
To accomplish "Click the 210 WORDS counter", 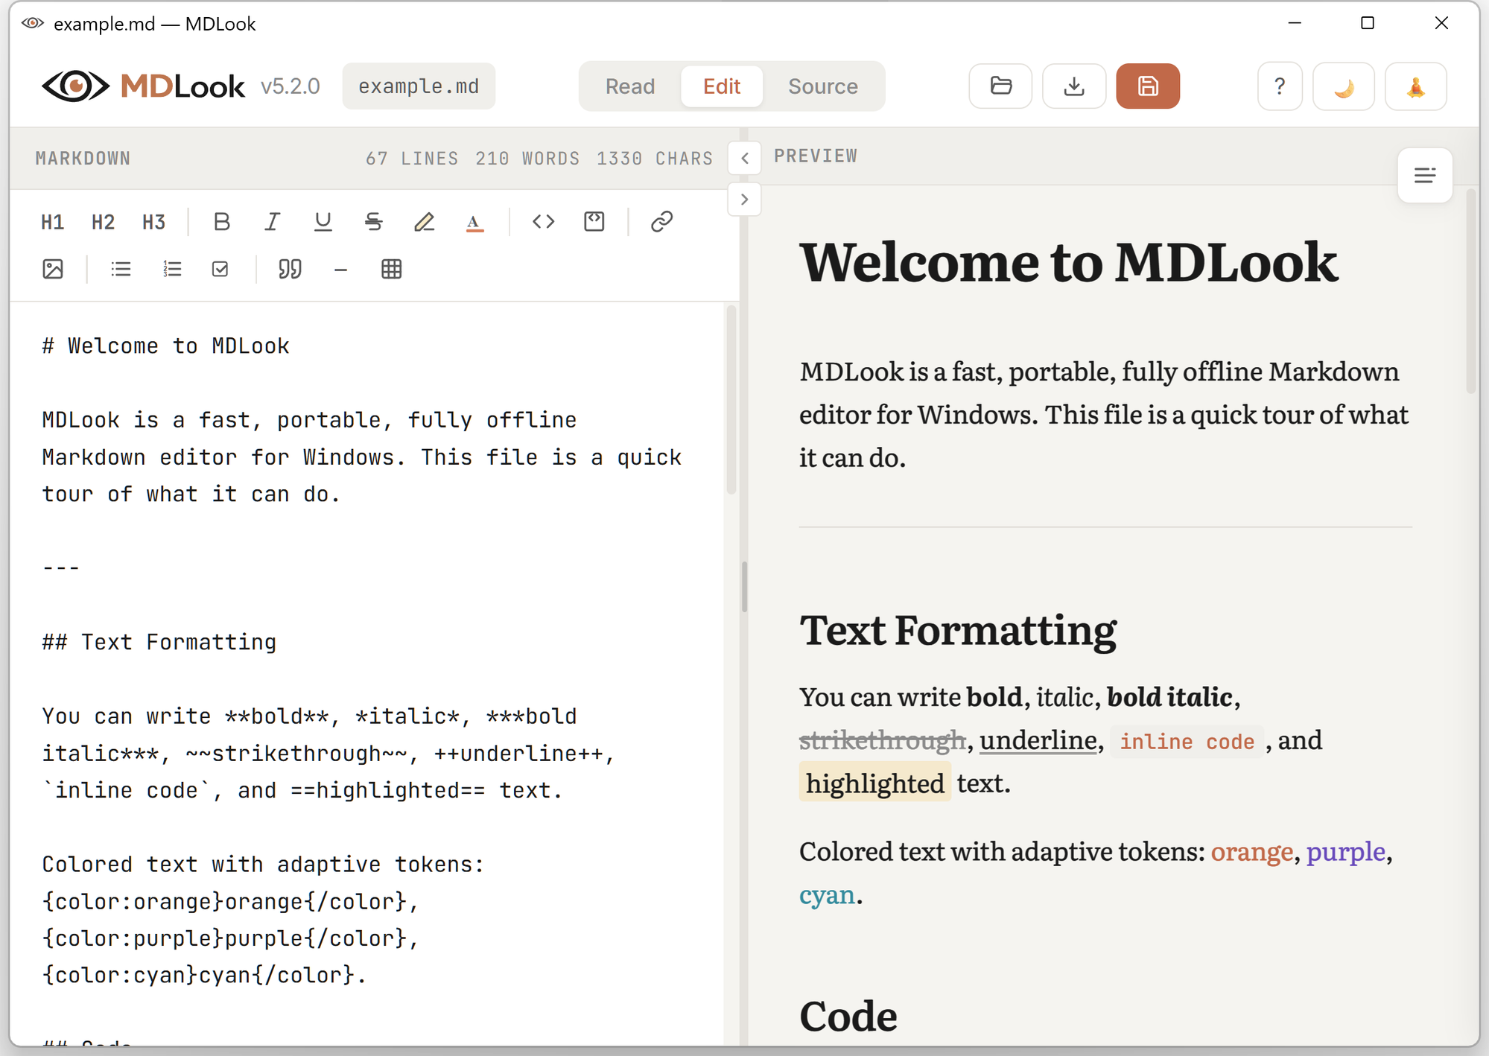I will (527, 159).
